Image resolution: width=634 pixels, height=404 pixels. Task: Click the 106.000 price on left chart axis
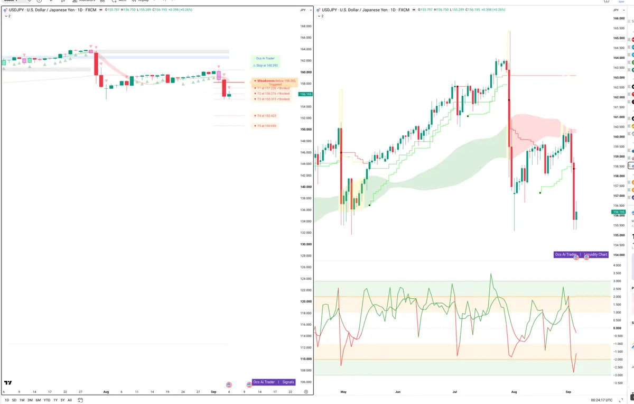point(305,382)
